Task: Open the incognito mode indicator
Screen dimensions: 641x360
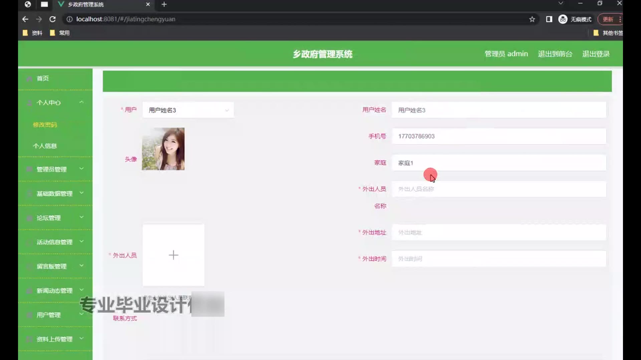Action: [x=575, y=19]
